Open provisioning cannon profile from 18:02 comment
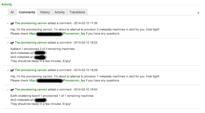This screenshot has width=205, height=113. pyautogui.click(x=31, y=42)
